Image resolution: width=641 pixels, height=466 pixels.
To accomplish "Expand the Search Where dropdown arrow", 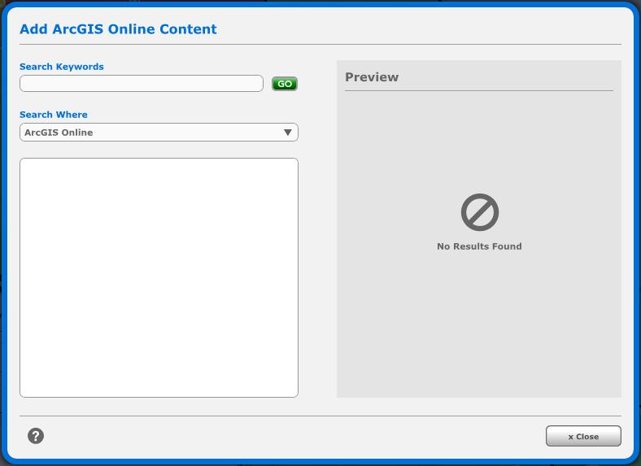I will point(287,133).
